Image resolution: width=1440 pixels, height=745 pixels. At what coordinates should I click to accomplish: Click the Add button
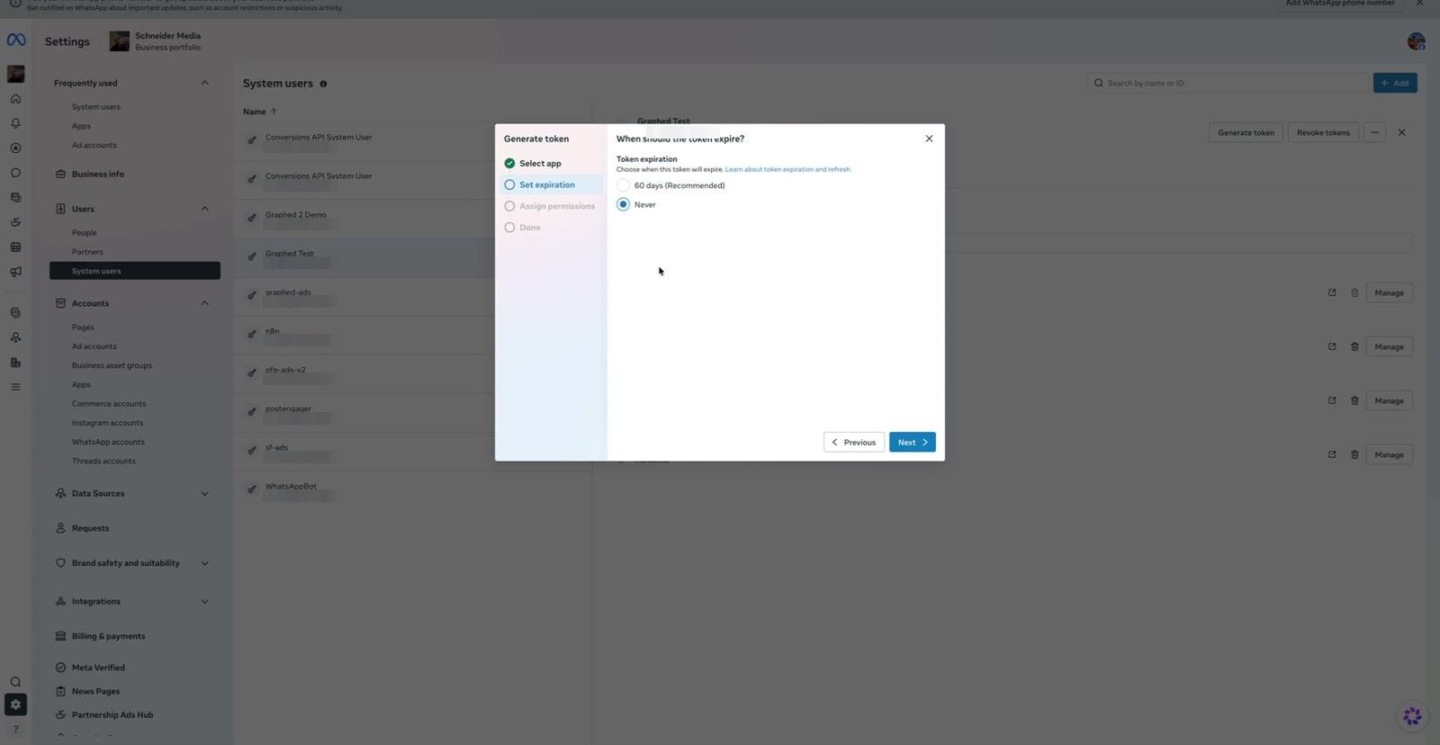1395,83
